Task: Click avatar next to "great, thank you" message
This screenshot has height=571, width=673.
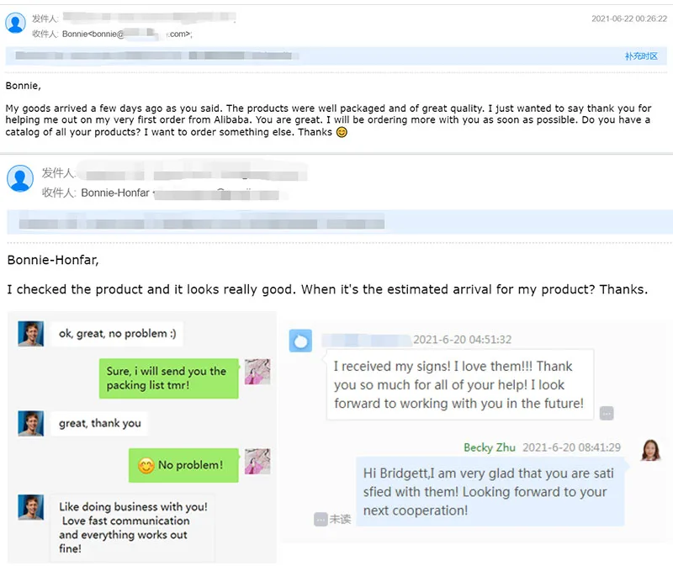Action: [31, 423]
